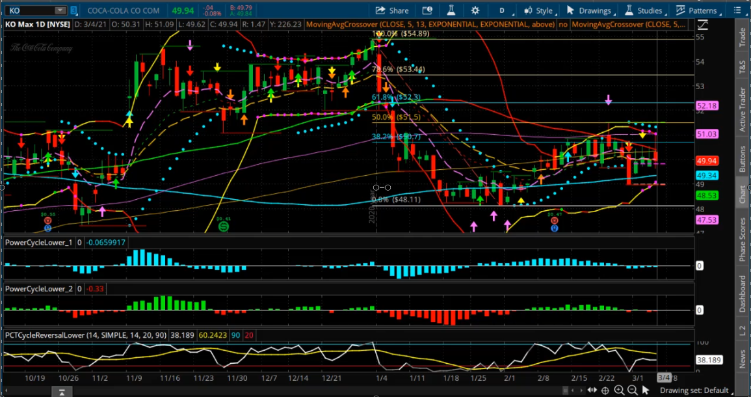Click the KO Max 1D [NYSE] chart title

point(38,24)
